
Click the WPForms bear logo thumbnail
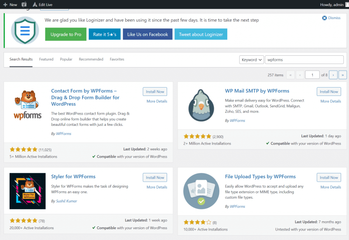(x=27, y=105)
